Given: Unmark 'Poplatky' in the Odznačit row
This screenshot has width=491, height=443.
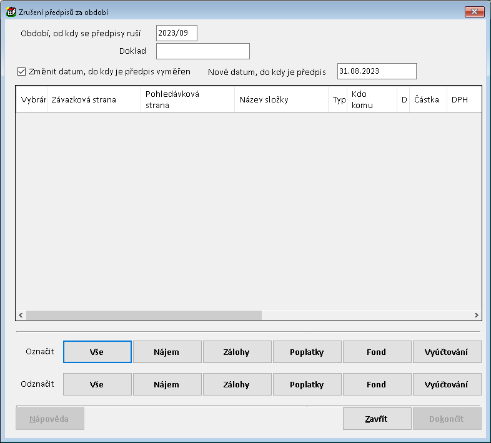Looking at the screenshot, I should click(x=307, y=384).
